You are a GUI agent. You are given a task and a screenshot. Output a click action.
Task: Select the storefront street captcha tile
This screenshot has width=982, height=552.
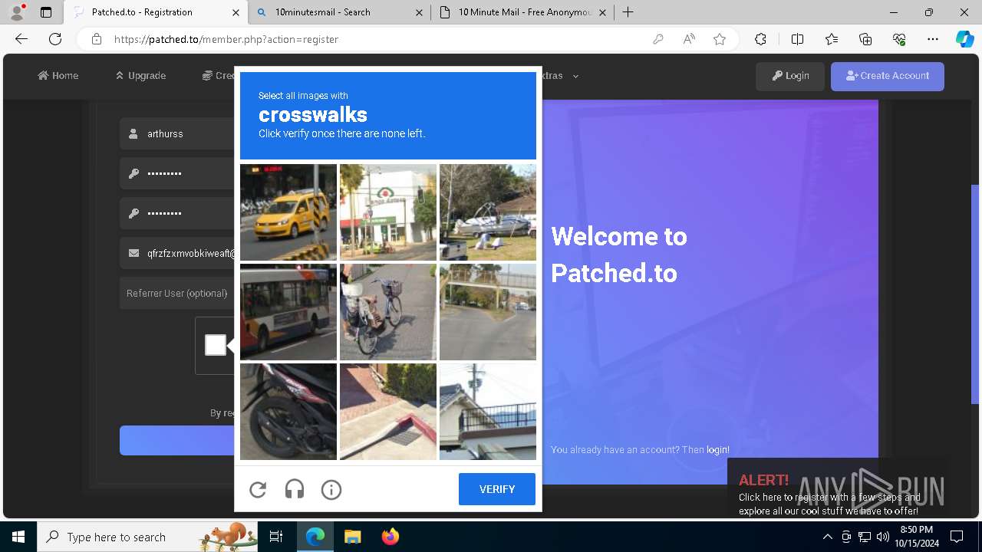[x=388, y=212]
